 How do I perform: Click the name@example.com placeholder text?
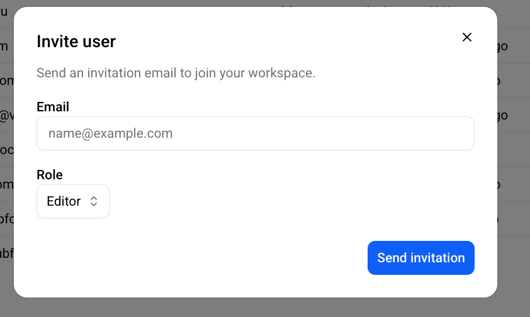coord(111,133)
